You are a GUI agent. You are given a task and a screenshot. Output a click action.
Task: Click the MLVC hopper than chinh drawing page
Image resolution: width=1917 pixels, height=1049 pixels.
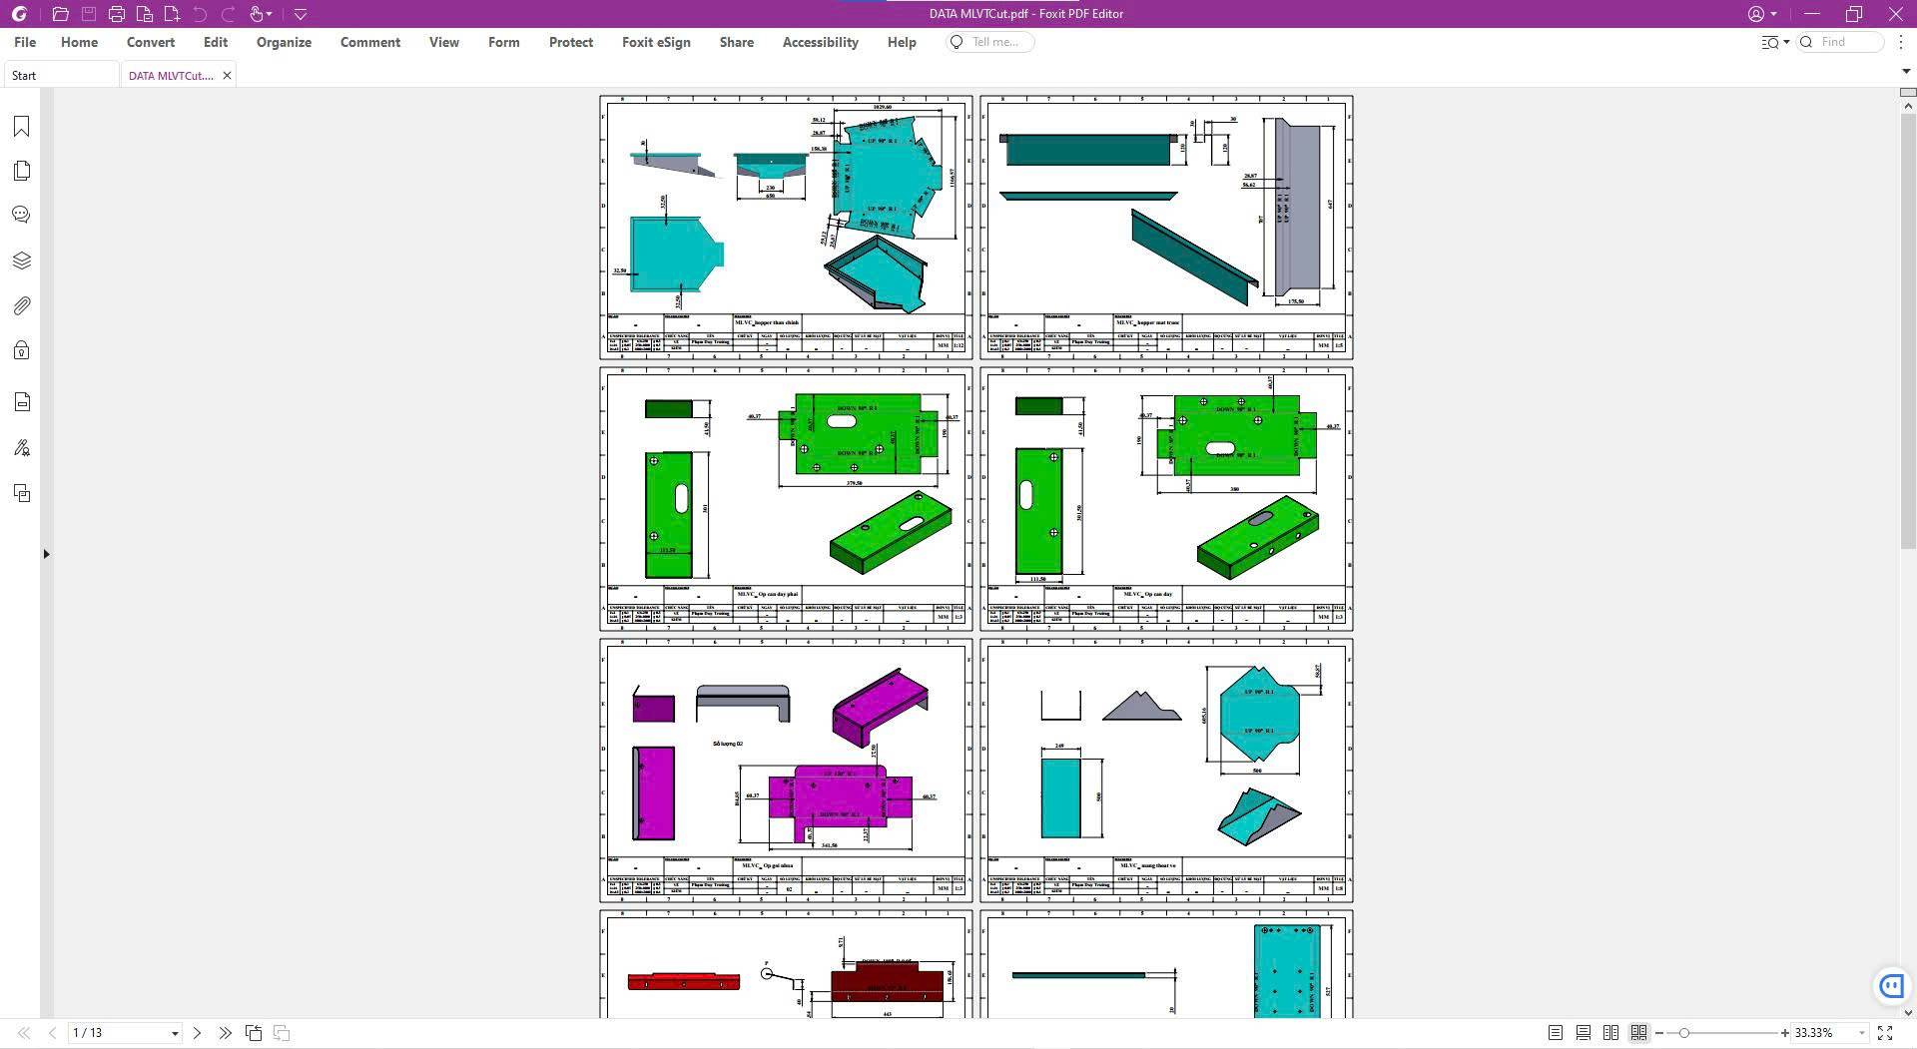click(786, 228)
